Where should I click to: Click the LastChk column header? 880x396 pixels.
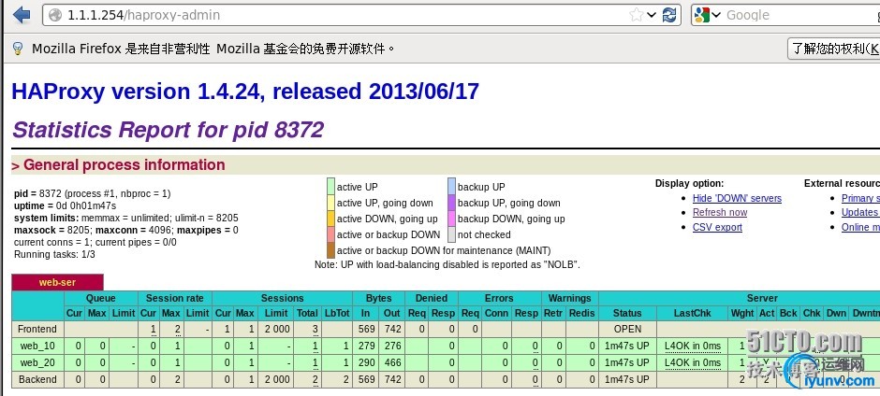[693, 314]
